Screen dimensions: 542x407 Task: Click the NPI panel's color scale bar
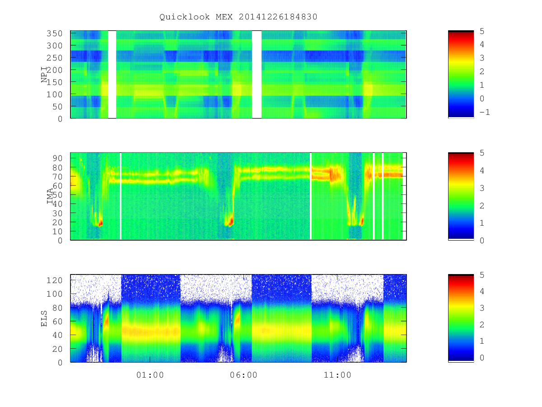[461, 75]
